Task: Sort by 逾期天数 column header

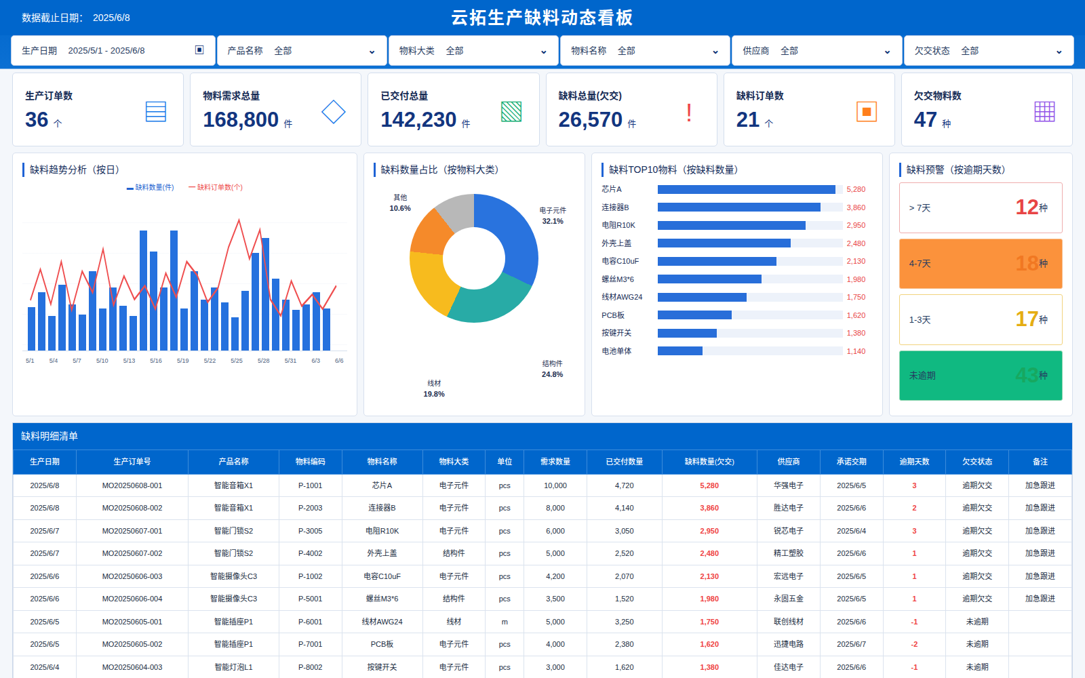Action: 914,462
